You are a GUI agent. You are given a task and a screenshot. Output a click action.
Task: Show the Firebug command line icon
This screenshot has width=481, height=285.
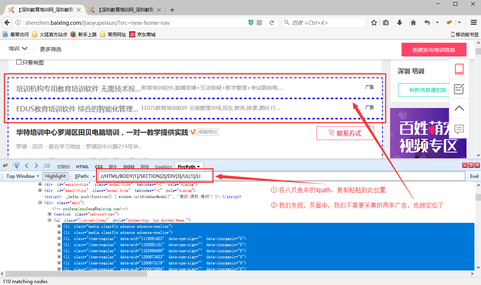coord(47,166)
